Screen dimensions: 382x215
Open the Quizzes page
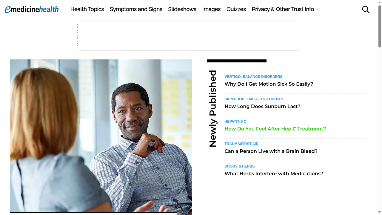[236, 9]
